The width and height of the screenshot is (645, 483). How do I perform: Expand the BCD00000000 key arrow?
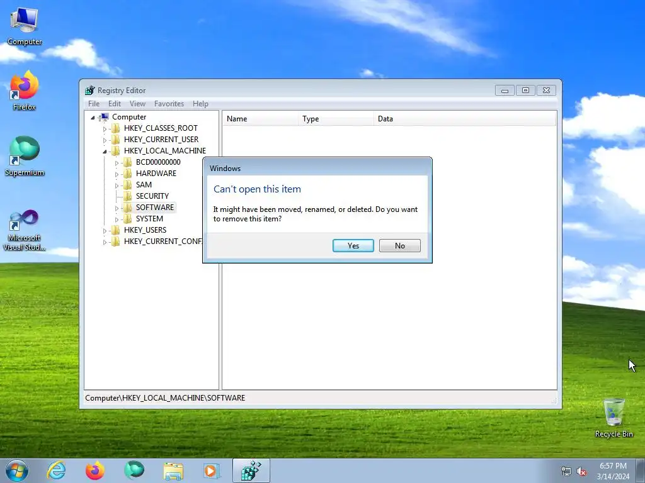pos(117,163)
